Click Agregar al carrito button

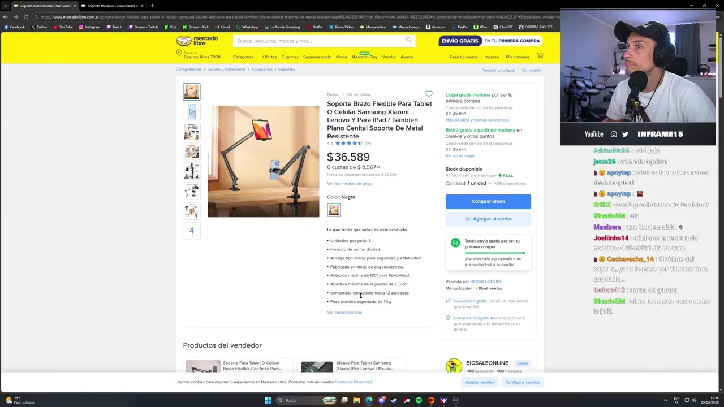(x=488, y=219)
